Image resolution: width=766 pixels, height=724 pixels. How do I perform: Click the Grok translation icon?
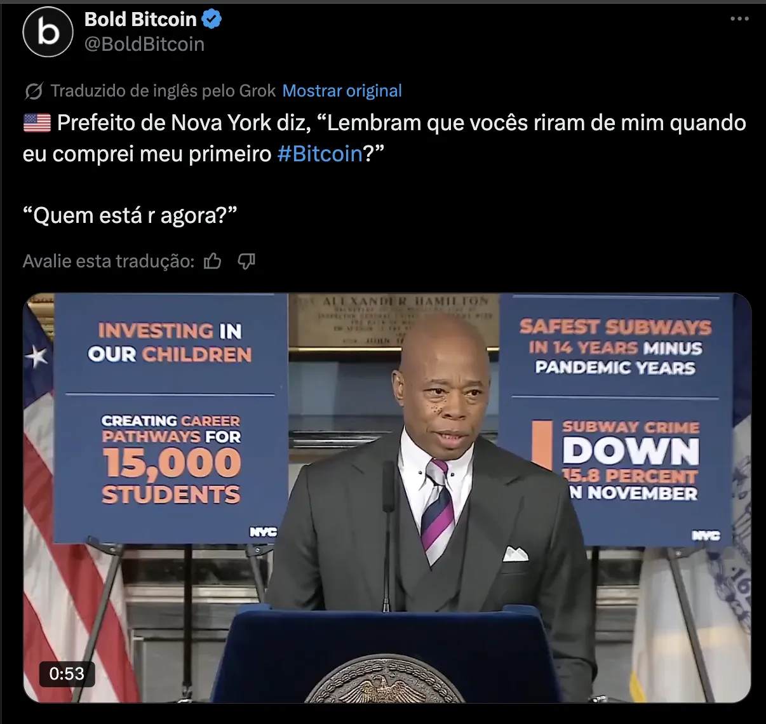[33, 91]
